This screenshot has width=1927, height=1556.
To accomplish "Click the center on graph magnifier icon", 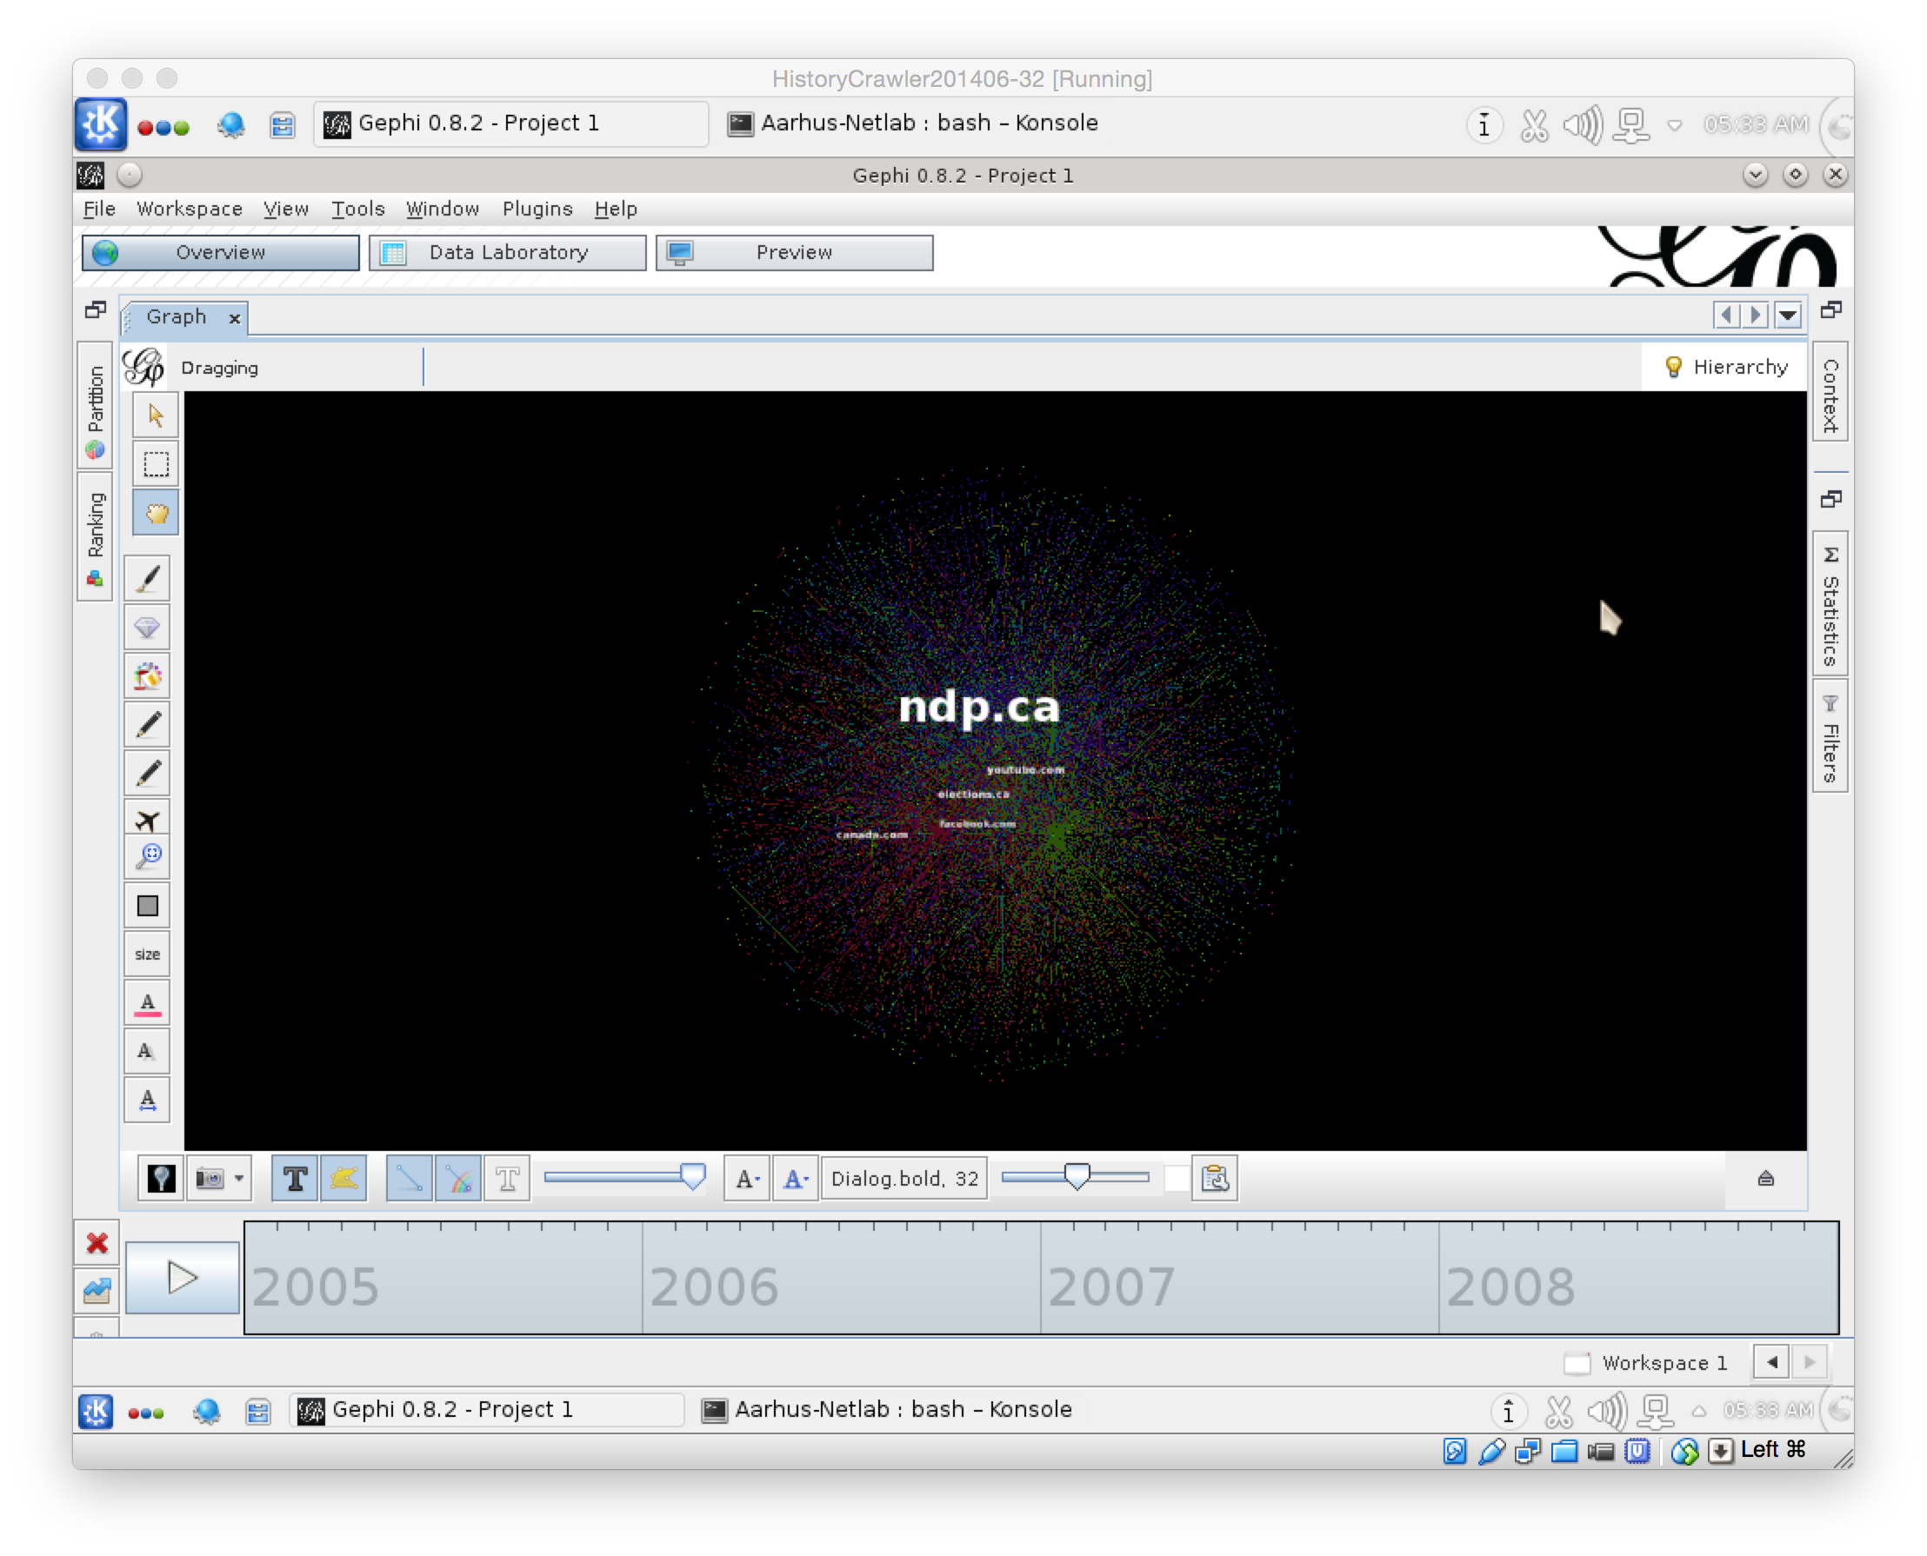I will [148, 857].
